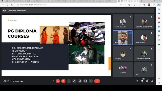Switch to the first msftconnecttest tab
The height and width of the screenshot is (91, 162).
pos(16,1)
